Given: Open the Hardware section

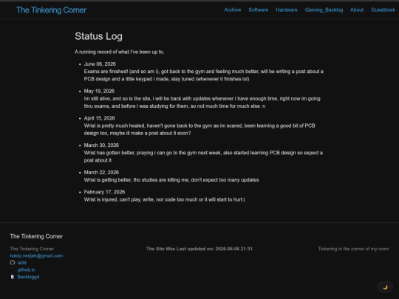Looking at the screenshot, I should (x=287, y=10).
